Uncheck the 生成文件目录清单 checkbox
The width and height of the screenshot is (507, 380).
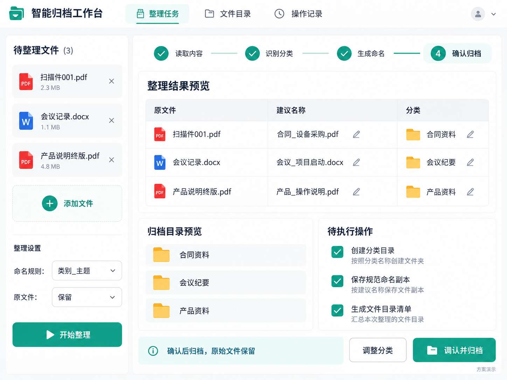337,310
